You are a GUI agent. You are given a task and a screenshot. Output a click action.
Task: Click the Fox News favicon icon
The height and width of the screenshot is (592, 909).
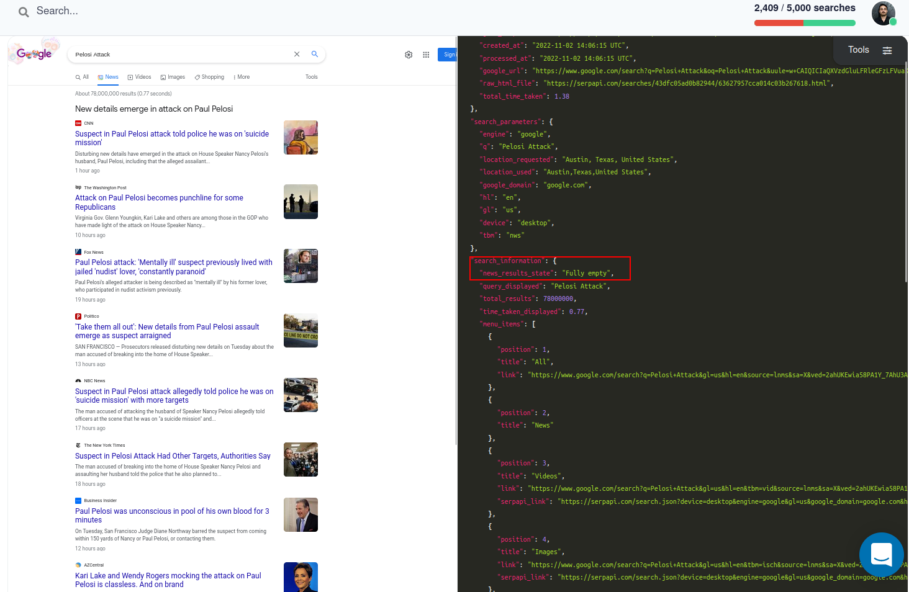coord(78,252)
